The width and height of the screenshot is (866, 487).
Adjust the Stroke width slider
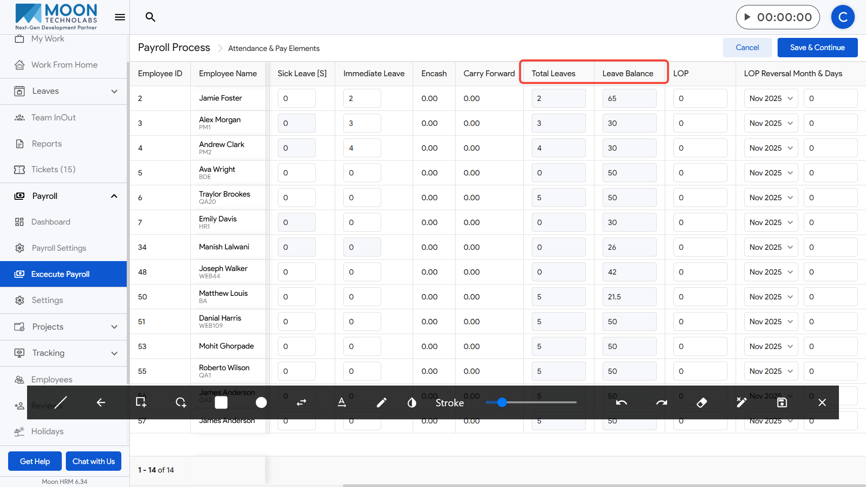[502, 402]
